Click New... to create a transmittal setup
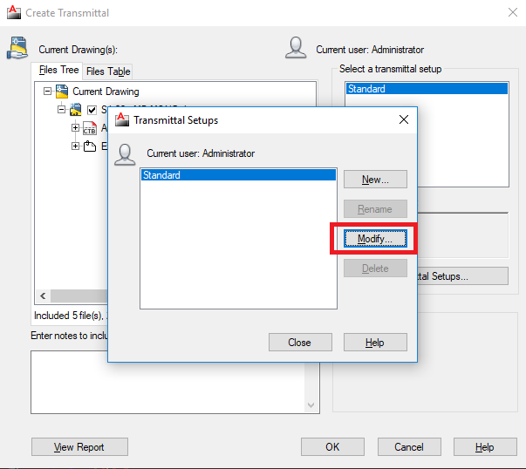Image resolution: width=526 pixels, height=469 pixels. 375,180
